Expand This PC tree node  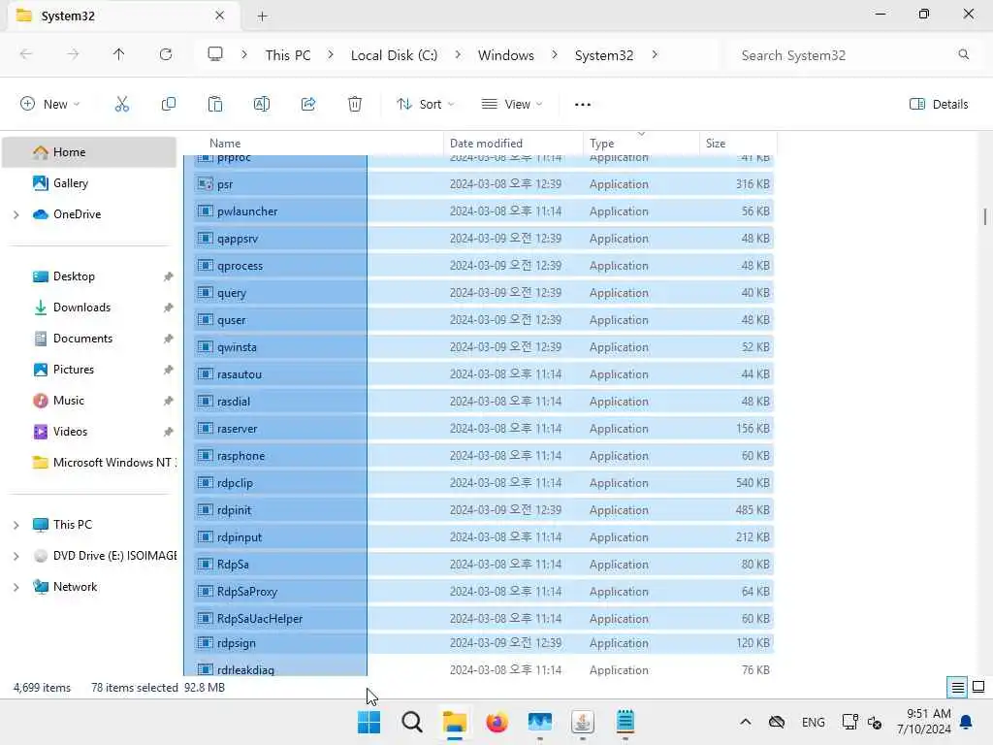click(16, 525)
